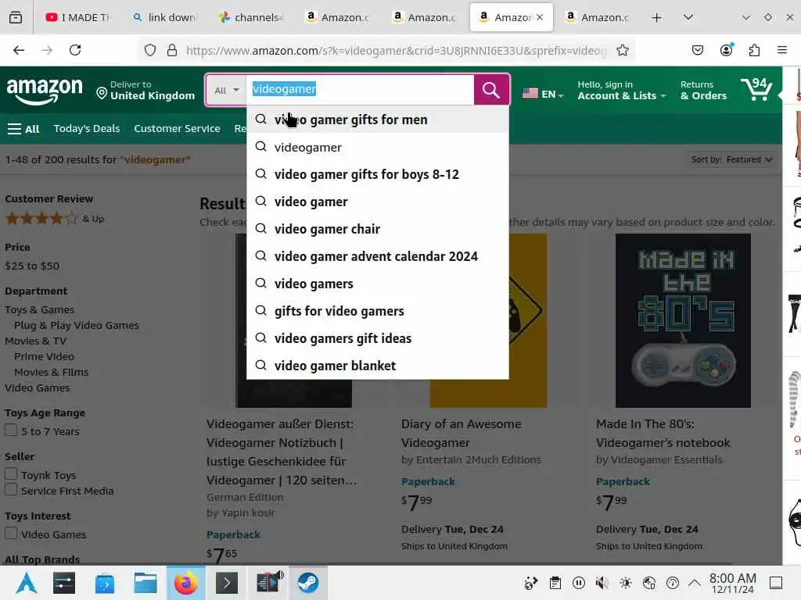Open the file manager in taskbar
The width and height of the screenshot is (801, 600).
point(145,583)
